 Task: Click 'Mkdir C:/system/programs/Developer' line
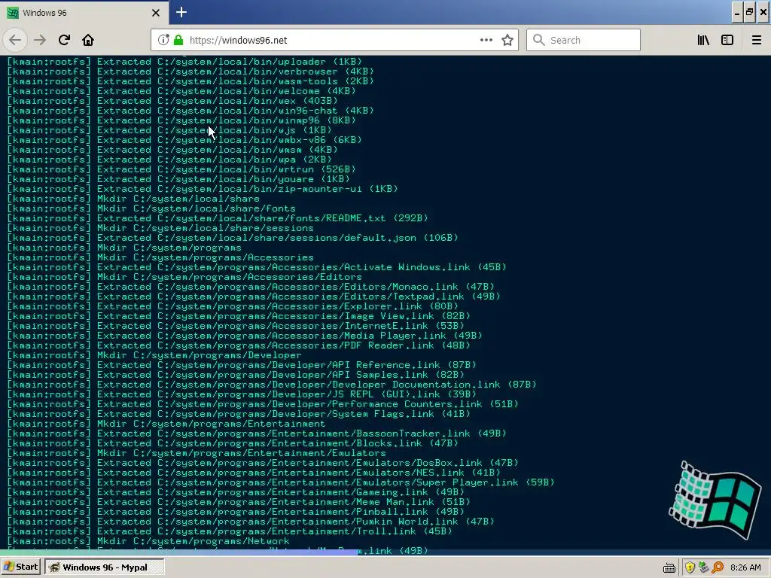point(154,355)
